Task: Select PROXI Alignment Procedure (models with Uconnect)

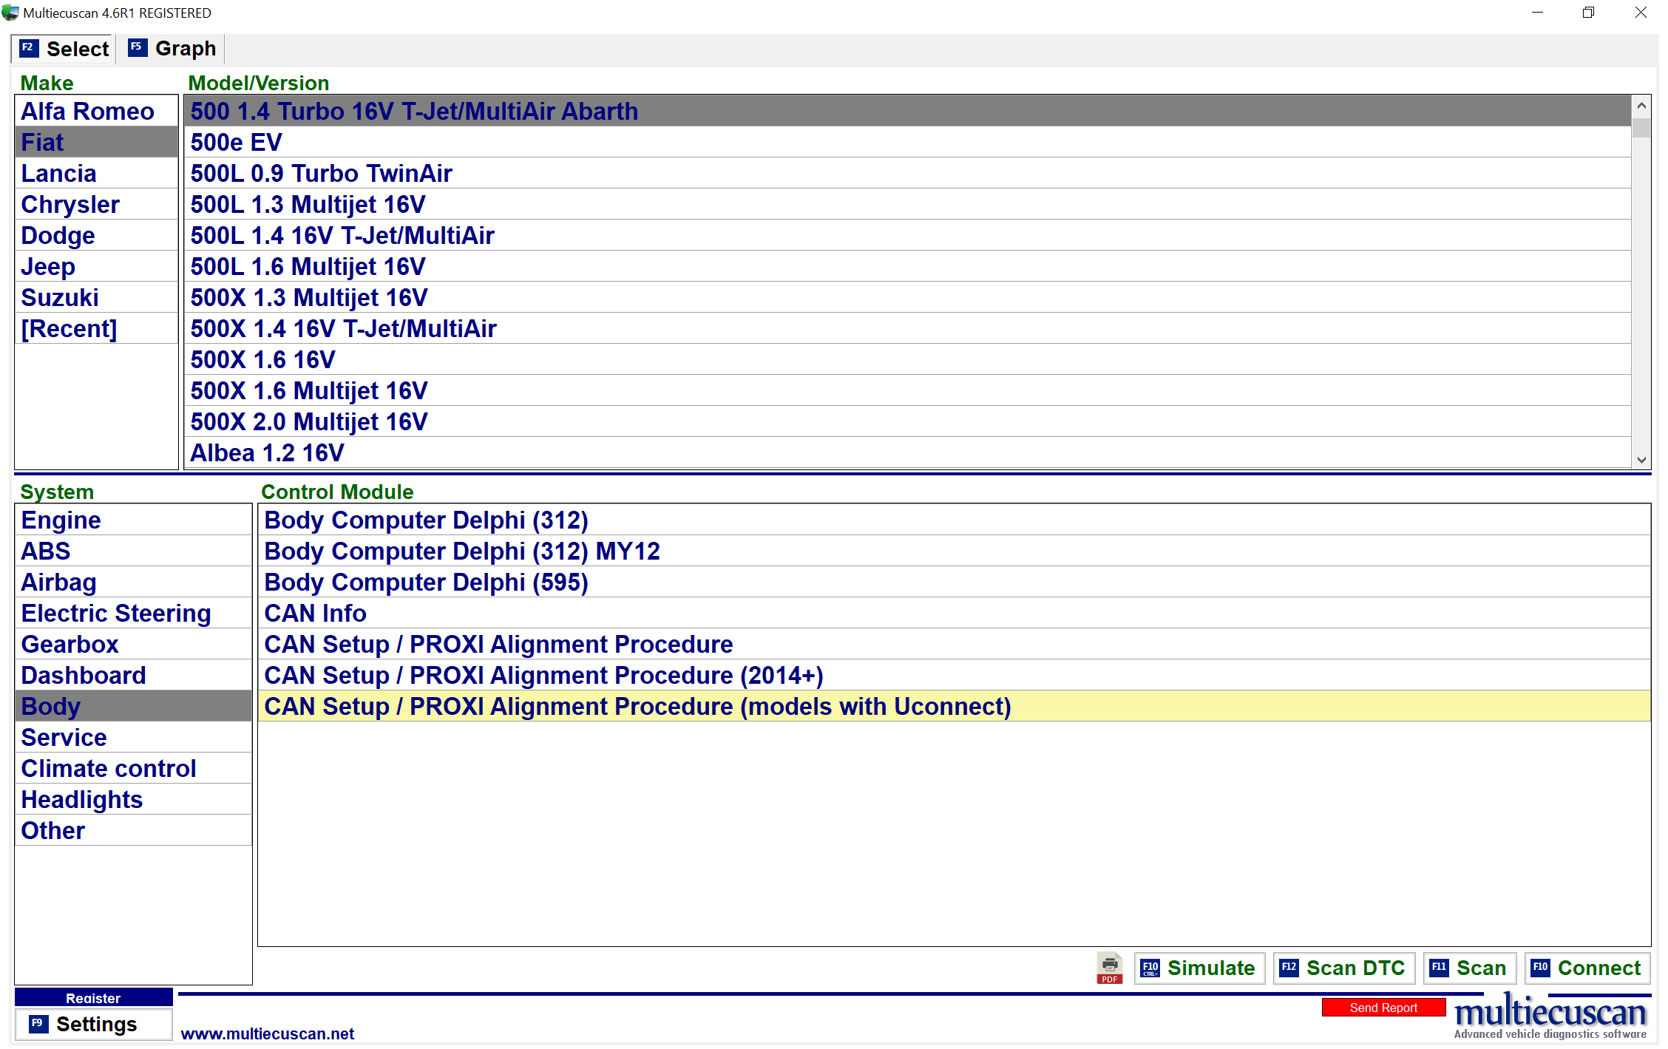Action: pos(954,706)
